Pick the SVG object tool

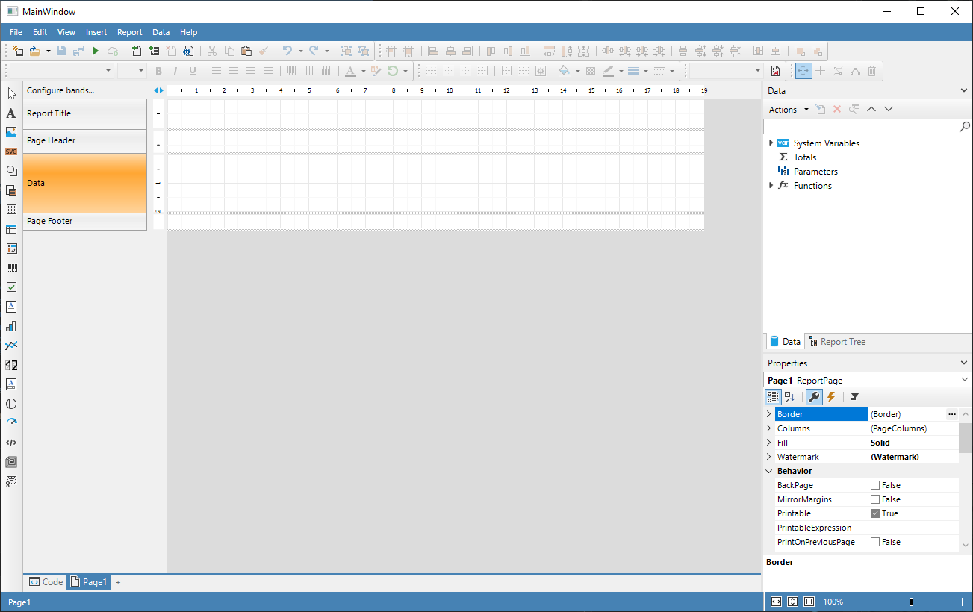11,152
